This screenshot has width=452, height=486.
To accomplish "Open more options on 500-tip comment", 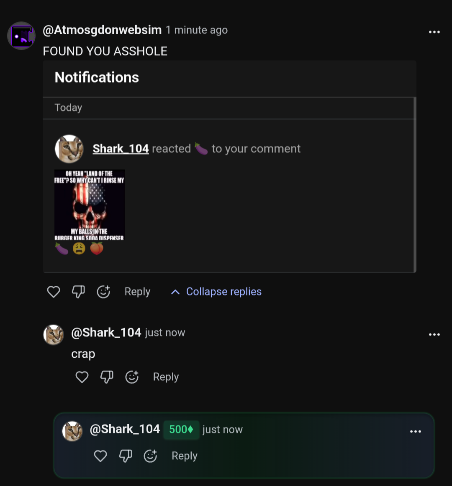I will tap(416, 432).
